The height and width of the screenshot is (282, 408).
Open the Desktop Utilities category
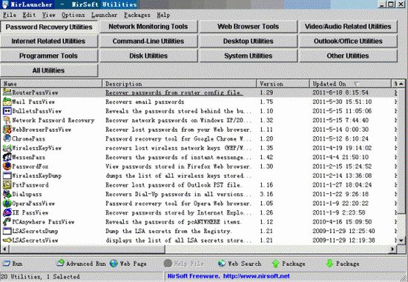[x=248, y=41]
